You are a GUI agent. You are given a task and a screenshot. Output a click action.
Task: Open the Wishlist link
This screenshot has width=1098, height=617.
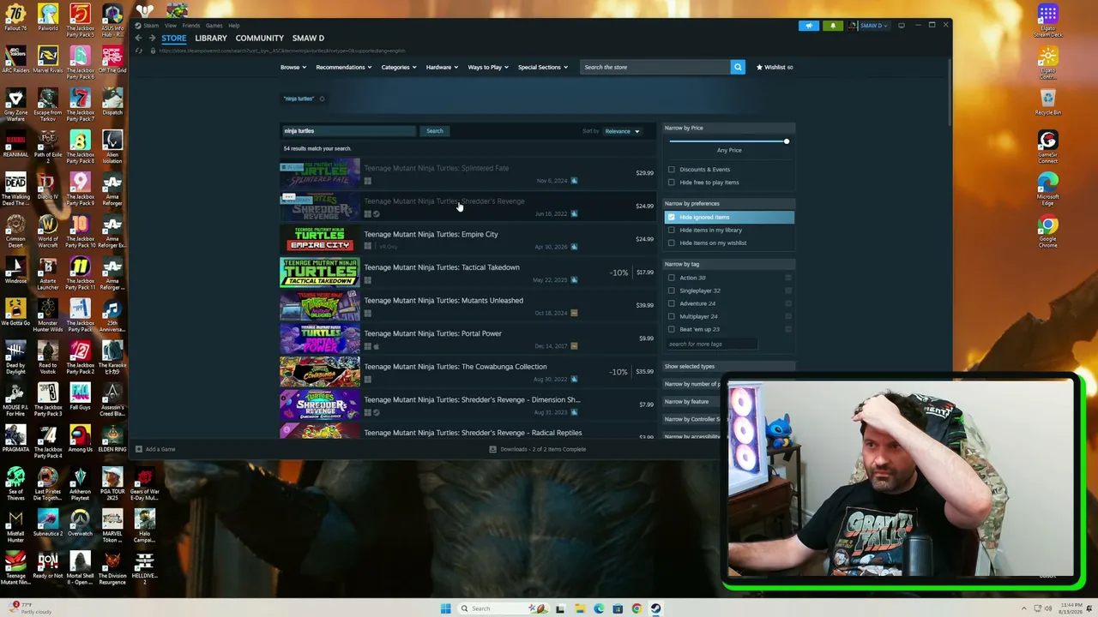click(x=775, y=67)
